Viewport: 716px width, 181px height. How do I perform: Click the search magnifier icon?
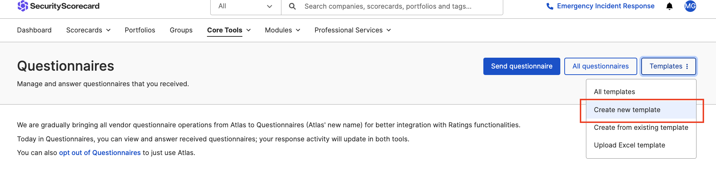292,6
